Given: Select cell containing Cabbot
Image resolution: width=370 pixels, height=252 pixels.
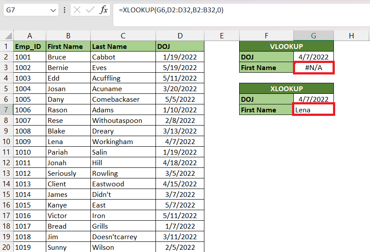Looking at the screenshot, I should [x=123, y=57].
